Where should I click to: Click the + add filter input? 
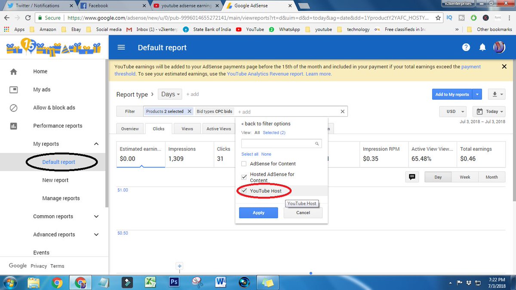pos(244,112)
